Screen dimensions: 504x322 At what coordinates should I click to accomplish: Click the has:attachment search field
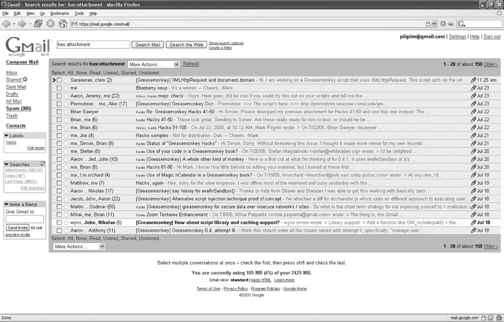pyautogui.click(x=93, y=44)
